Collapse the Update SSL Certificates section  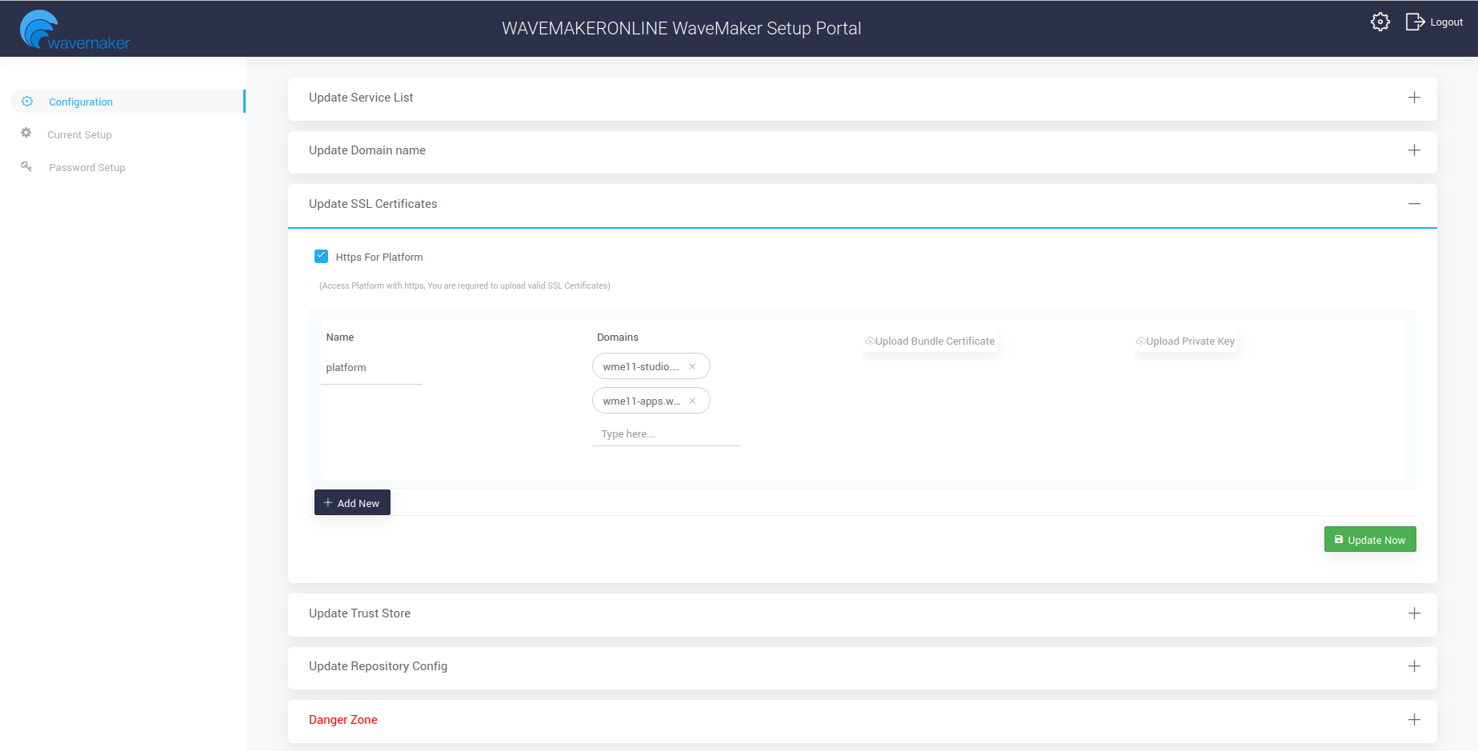coord(1414,204)
